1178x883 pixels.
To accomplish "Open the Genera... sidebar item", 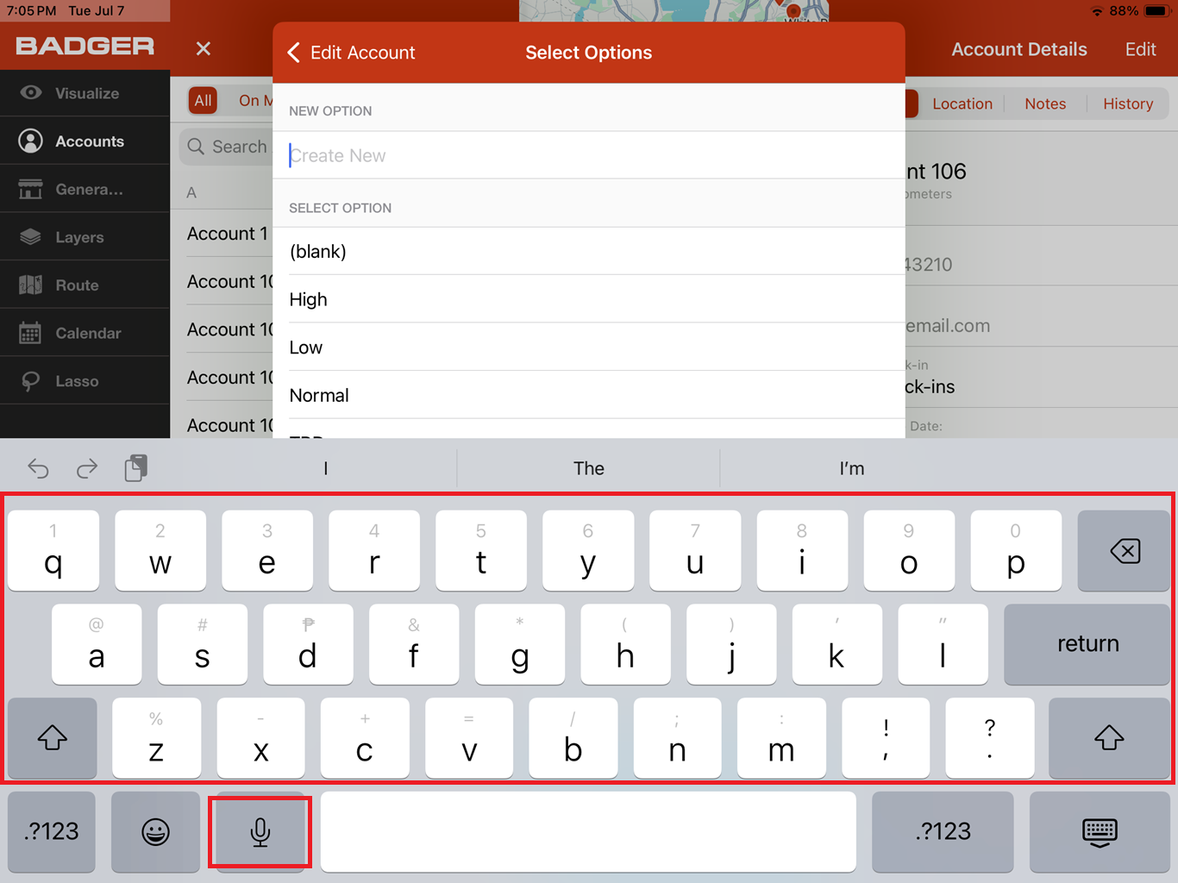I will [x=85, y=189].
